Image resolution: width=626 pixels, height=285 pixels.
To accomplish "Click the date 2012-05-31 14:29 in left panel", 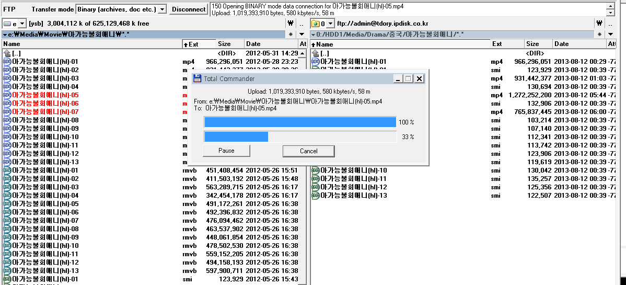I will point(272,53).
